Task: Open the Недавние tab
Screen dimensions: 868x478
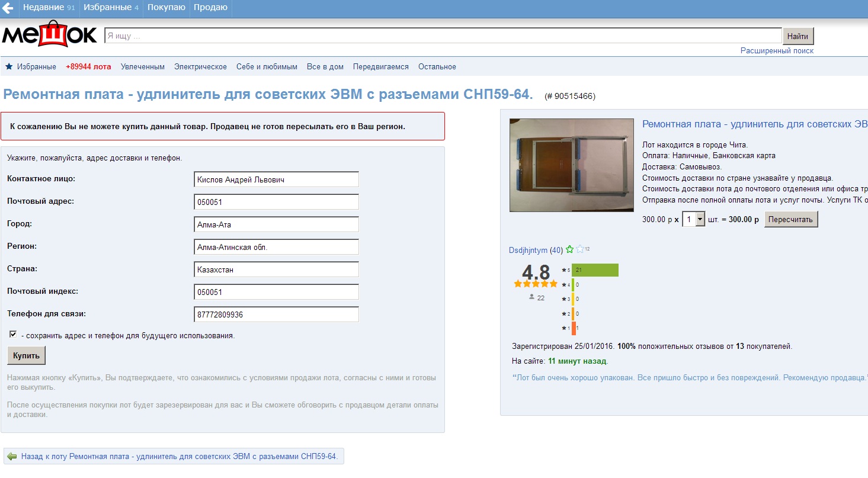Action: 49,8
